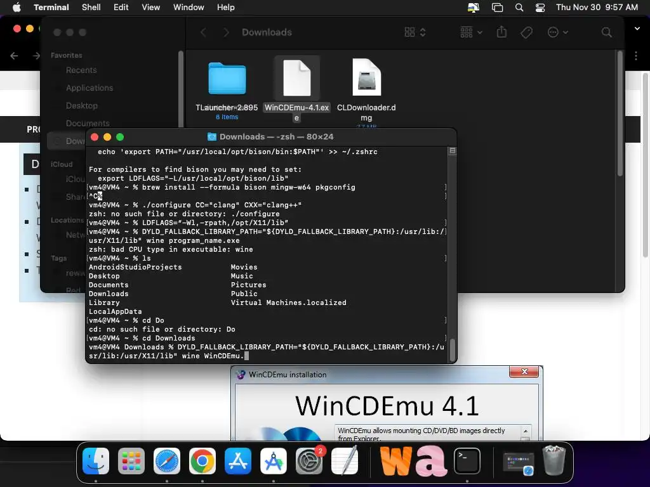650x487 pixels.
Task: Click the screen sharing icon in menu bar
Action: 474,8
